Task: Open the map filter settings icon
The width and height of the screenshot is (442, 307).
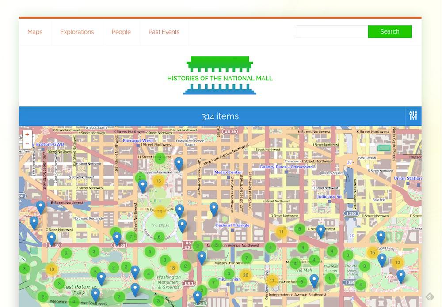Action: coord(413,116)
